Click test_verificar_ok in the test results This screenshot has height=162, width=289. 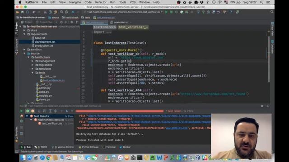pos(52,124)
